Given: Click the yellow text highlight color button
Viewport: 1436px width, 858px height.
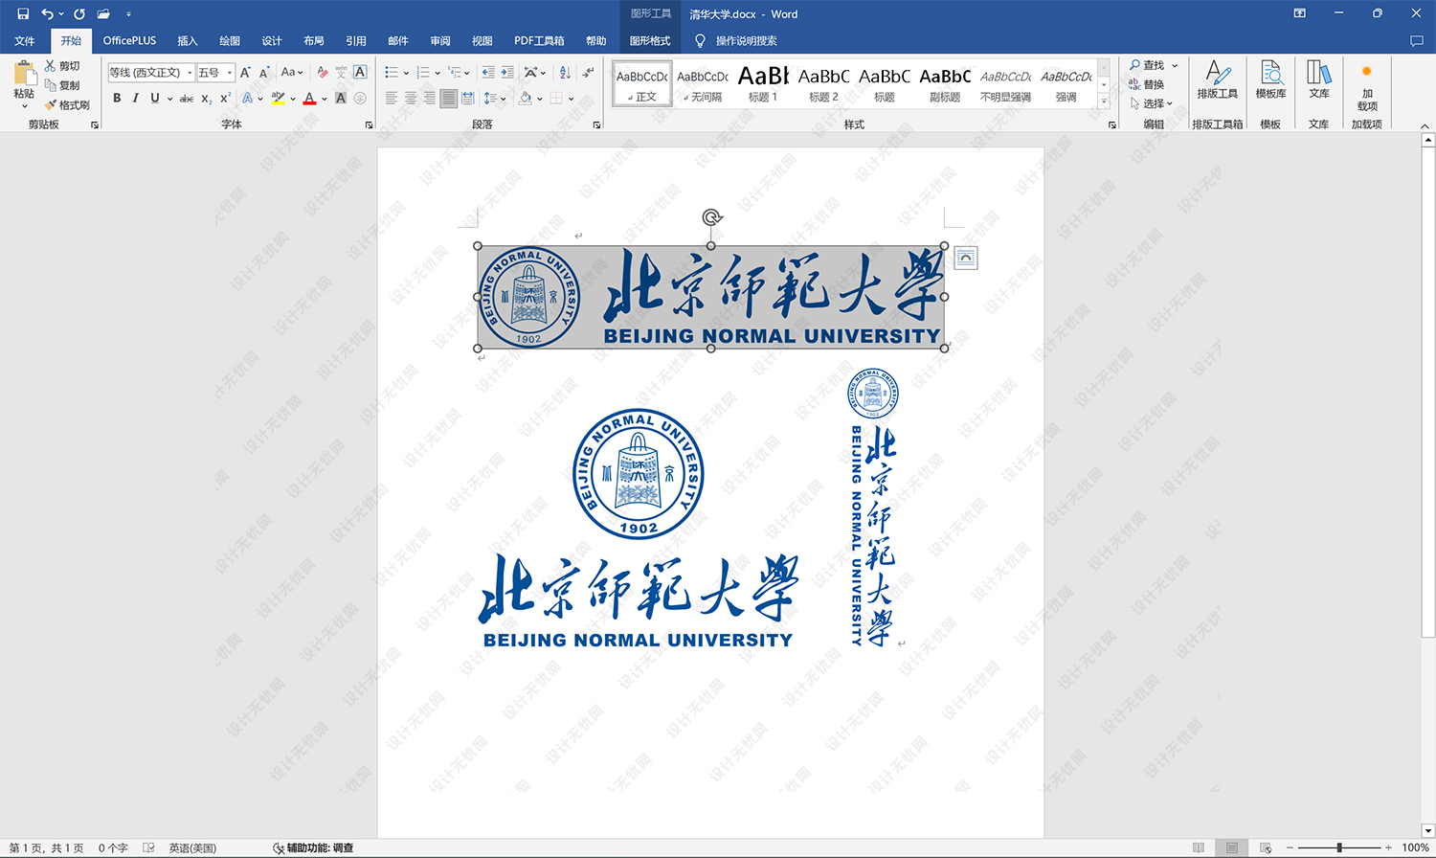Looking at the screenshot, I should tap(278, 98).
